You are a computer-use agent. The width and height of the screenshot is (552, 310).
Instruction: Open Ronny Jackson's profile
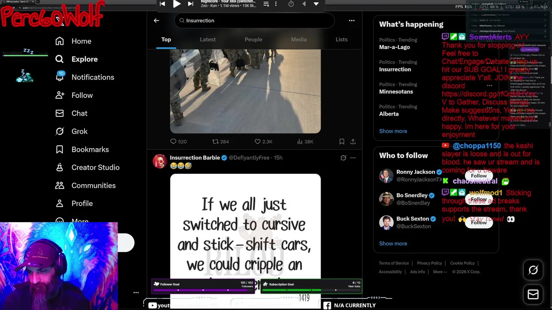[416, 172]
